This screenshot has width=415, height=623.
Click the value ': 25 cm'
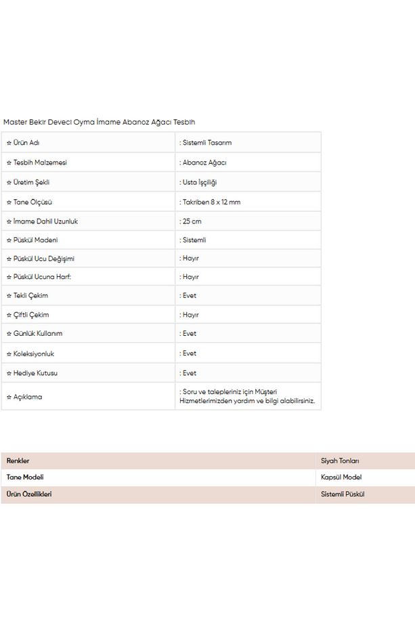(190, 221)
